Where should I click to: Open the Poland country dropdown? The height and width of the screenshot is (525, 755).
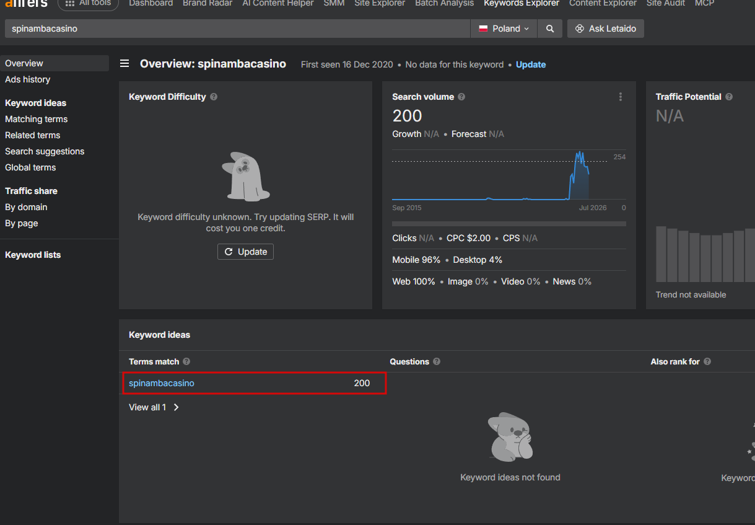click(x=504, y=29)
